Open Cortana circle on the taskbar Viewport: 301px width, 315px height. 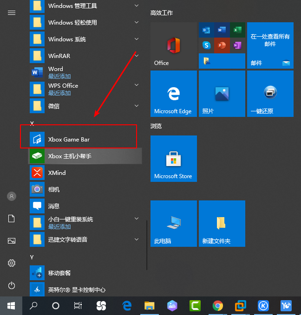56,306
